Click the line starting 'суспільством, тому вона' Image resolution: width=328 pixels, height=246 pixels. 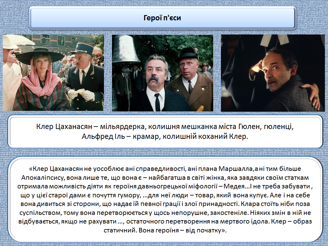[x=165, y=213]
